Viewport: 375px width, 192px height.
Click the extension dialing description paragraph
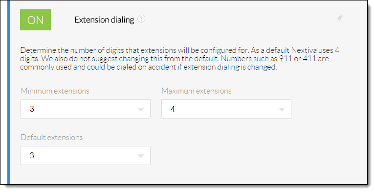tap(179, 59)
